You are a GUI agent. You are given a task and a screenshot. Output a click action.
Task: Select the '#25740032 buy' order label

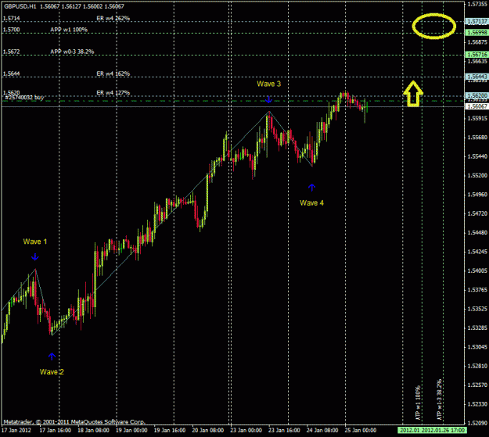(x=24, y=98)
